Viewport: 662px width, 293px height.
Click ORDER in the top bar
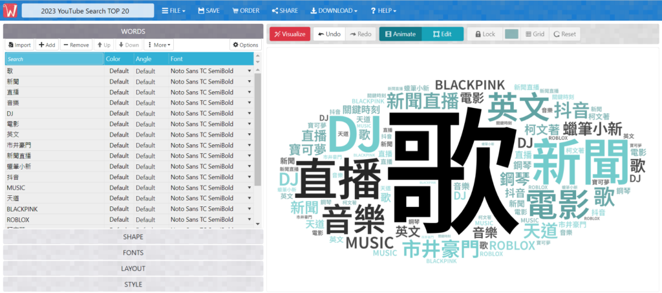[245, 10]
